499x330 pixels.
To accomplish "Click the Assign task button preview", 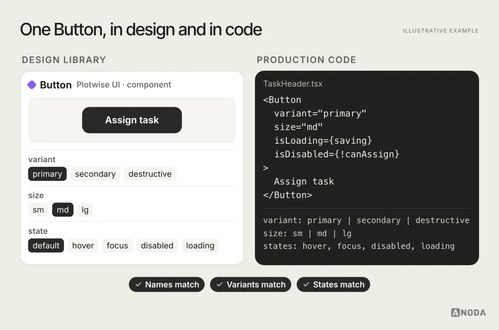I will click(132, 120).
